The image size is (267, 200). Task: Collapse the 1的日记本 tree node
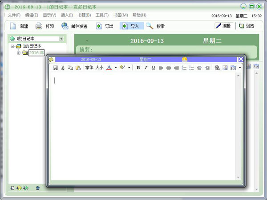tap(12, 46)
